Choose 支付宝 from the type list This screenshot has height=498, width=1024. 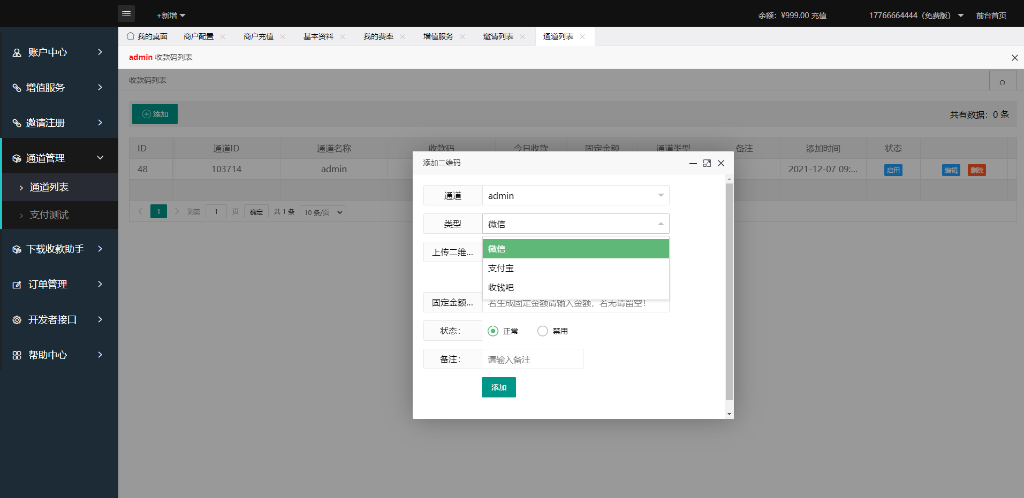coord(575,268)
